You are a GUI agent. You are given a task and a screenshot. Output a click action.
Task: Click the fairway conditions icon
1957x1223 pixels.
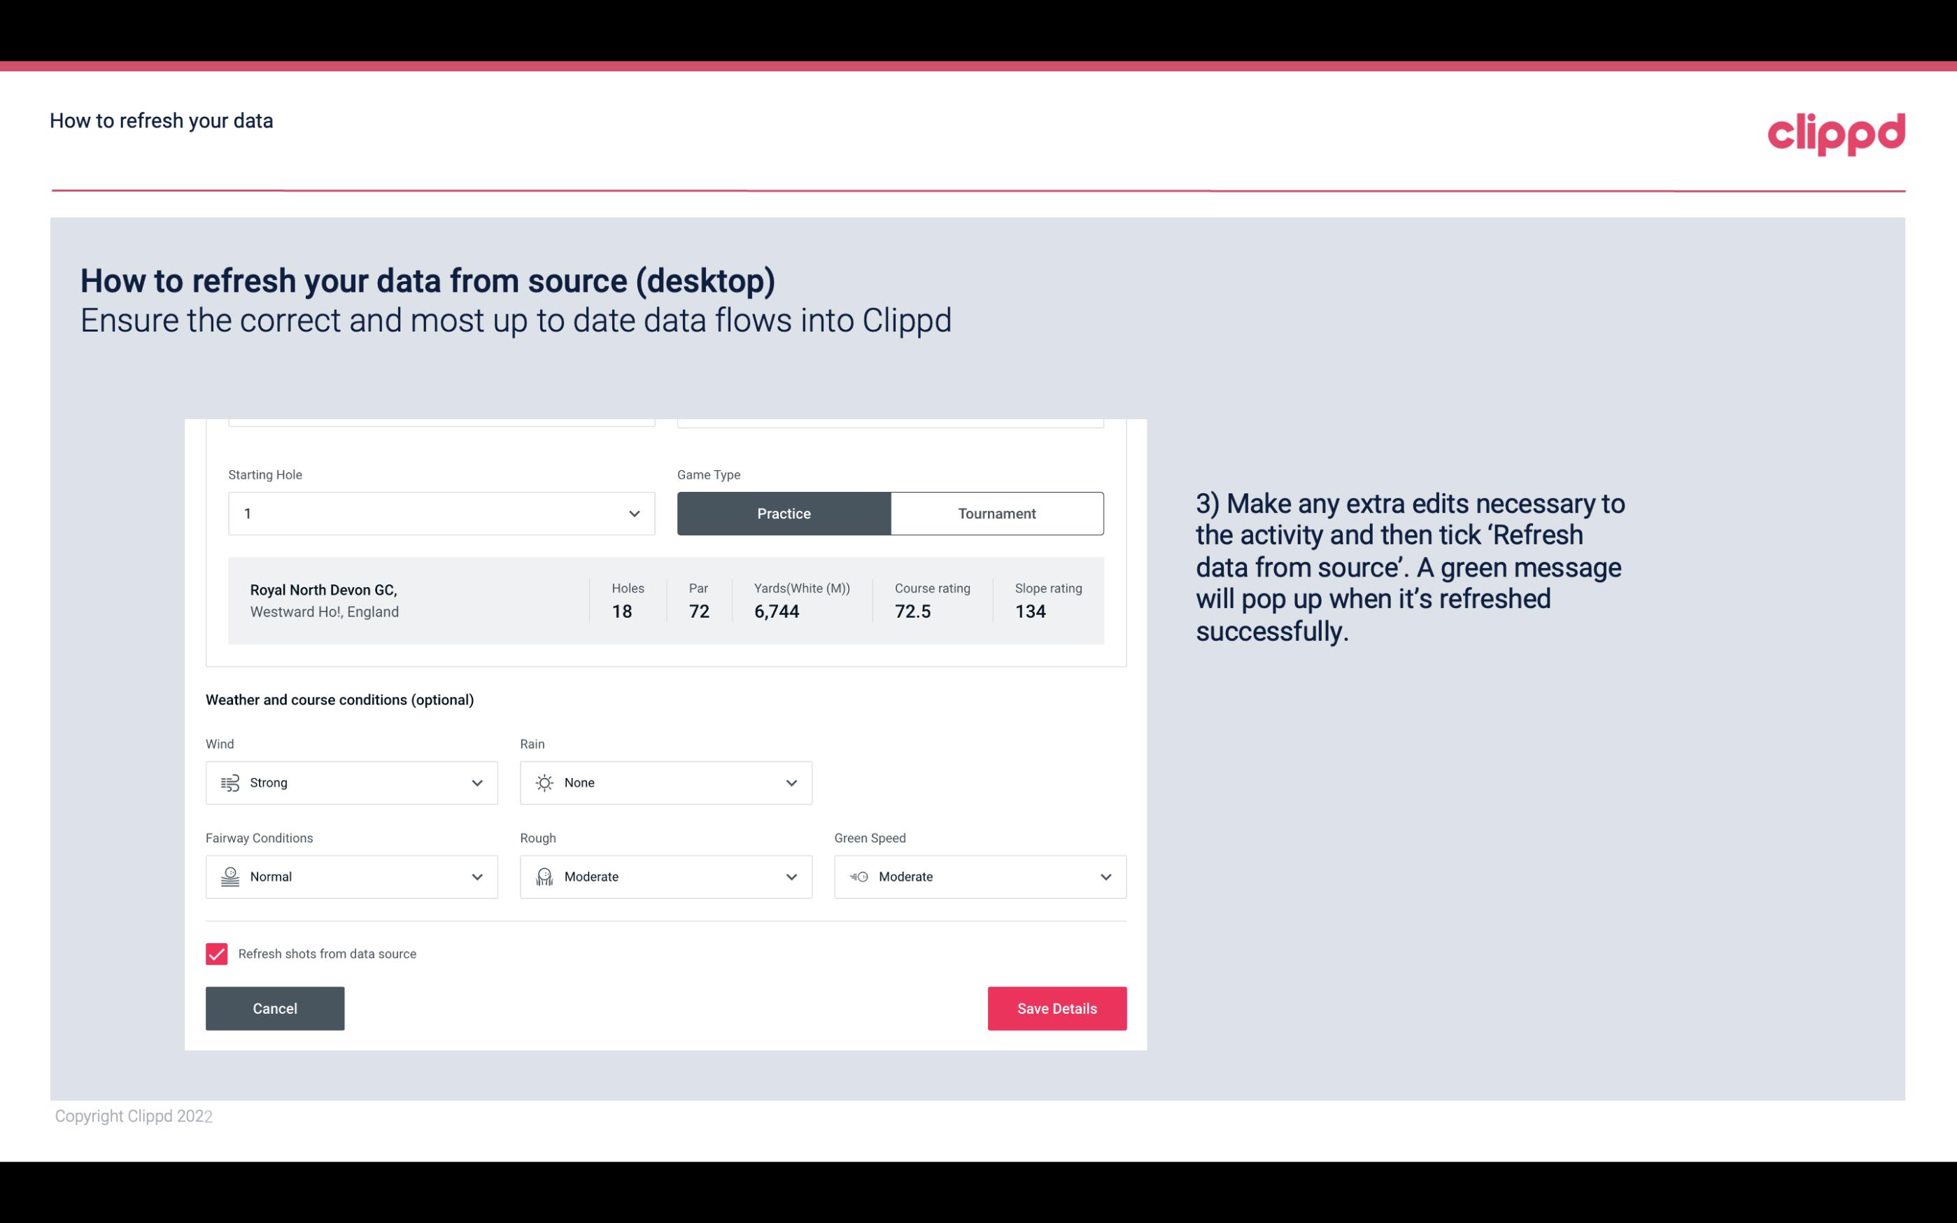point(229,877)
